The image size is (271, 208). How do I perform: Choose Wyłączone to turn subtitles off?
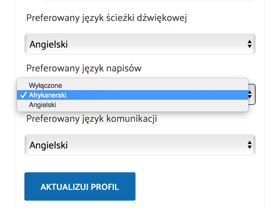45,85
